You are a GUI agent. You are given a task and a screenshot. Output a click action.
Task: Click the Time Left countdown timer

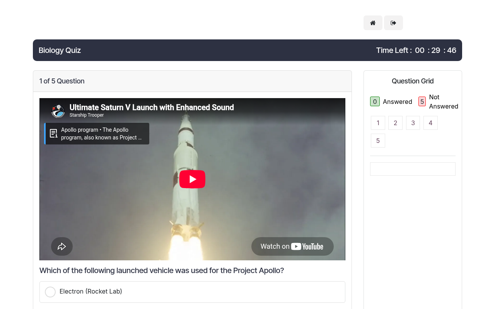416,50
